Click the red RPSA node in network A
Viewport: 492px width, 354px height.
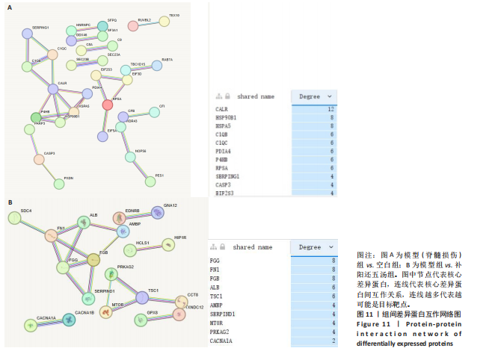107,104
